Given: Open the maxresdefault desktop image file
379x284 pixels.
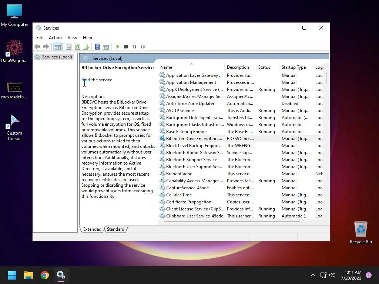Looking at the screenshot, I should [x=14, y=91].
